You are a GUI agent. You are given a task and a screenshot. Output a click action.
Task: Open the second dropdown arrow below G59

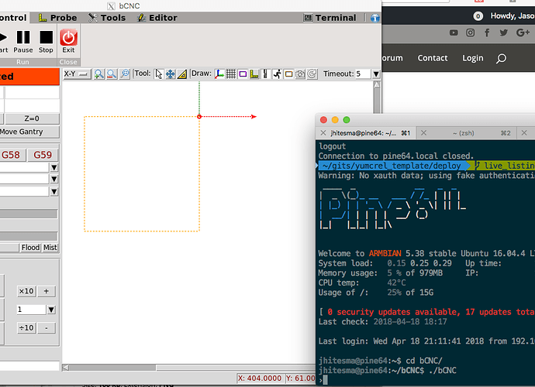(54, 180)
